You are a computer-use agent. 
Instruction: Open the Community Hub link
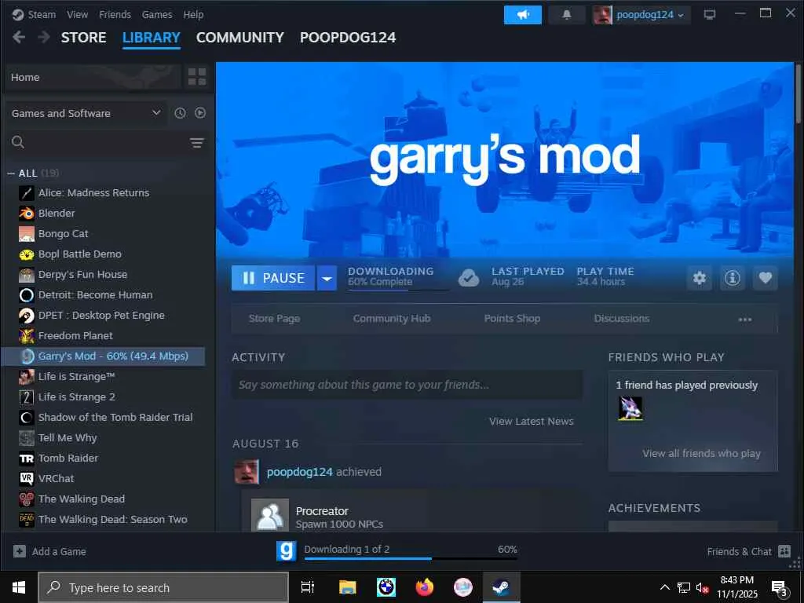[x=392, y=319]
